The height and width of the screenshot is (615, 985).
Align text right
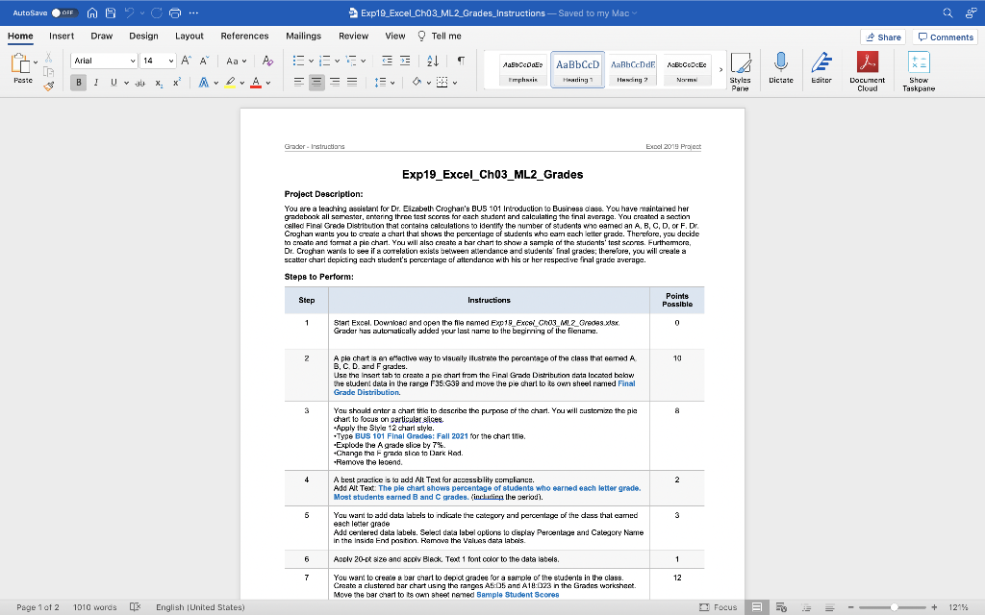[335, 83]
